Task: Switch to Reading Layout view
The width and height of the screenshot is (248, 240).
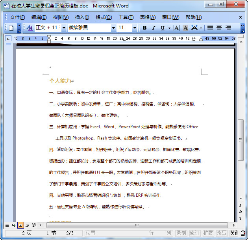Action: pyautogui.click(x=34, y=225)
